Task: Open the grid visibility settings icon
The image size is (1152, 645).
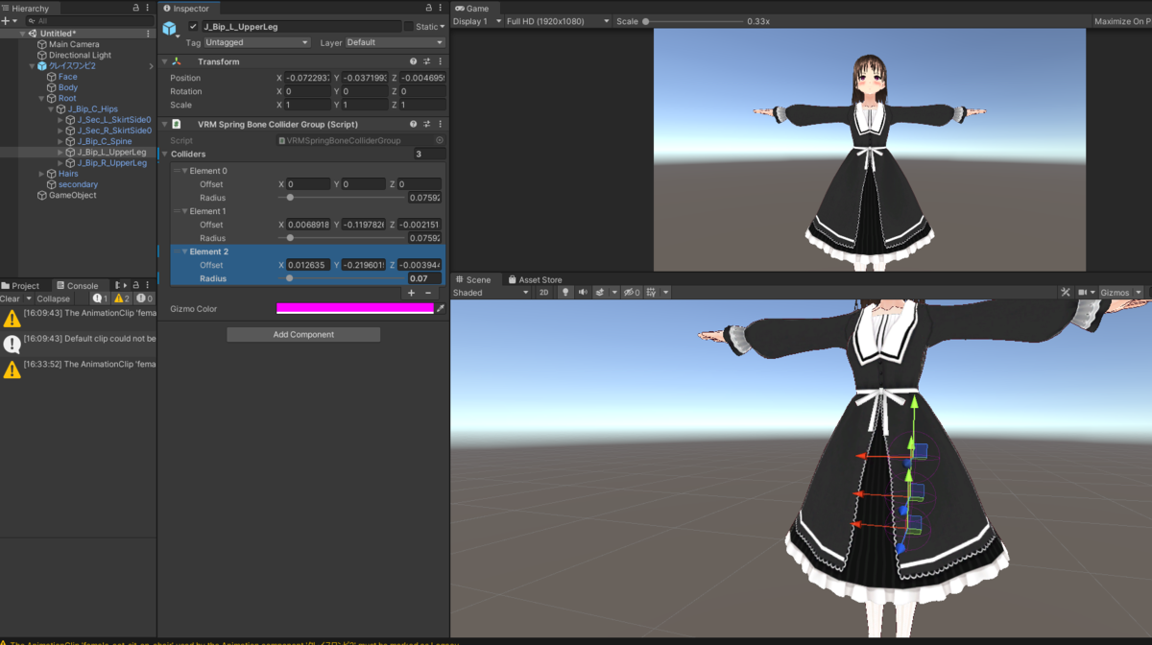Action: (x=651, y=293)
